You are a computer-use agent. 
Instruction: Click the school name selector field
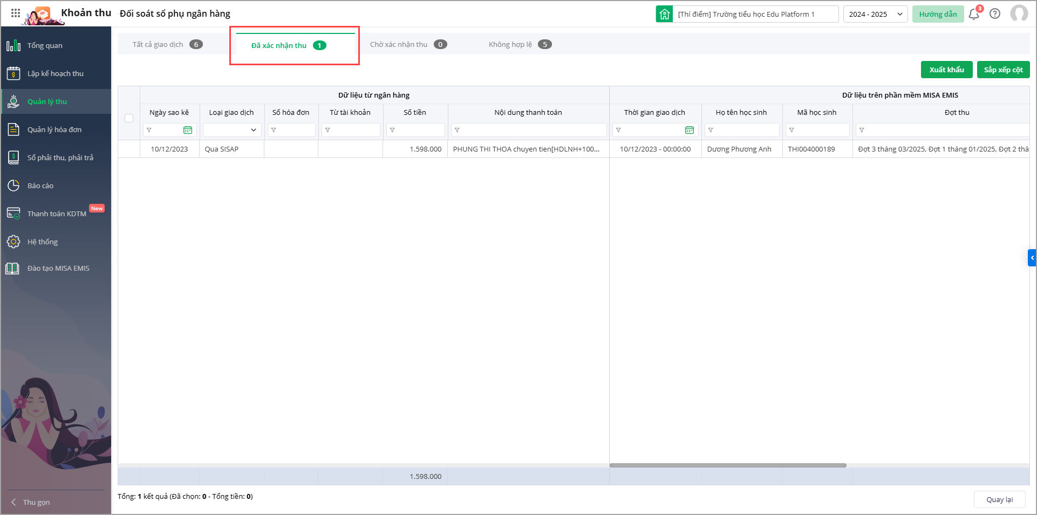pos(755,14)
